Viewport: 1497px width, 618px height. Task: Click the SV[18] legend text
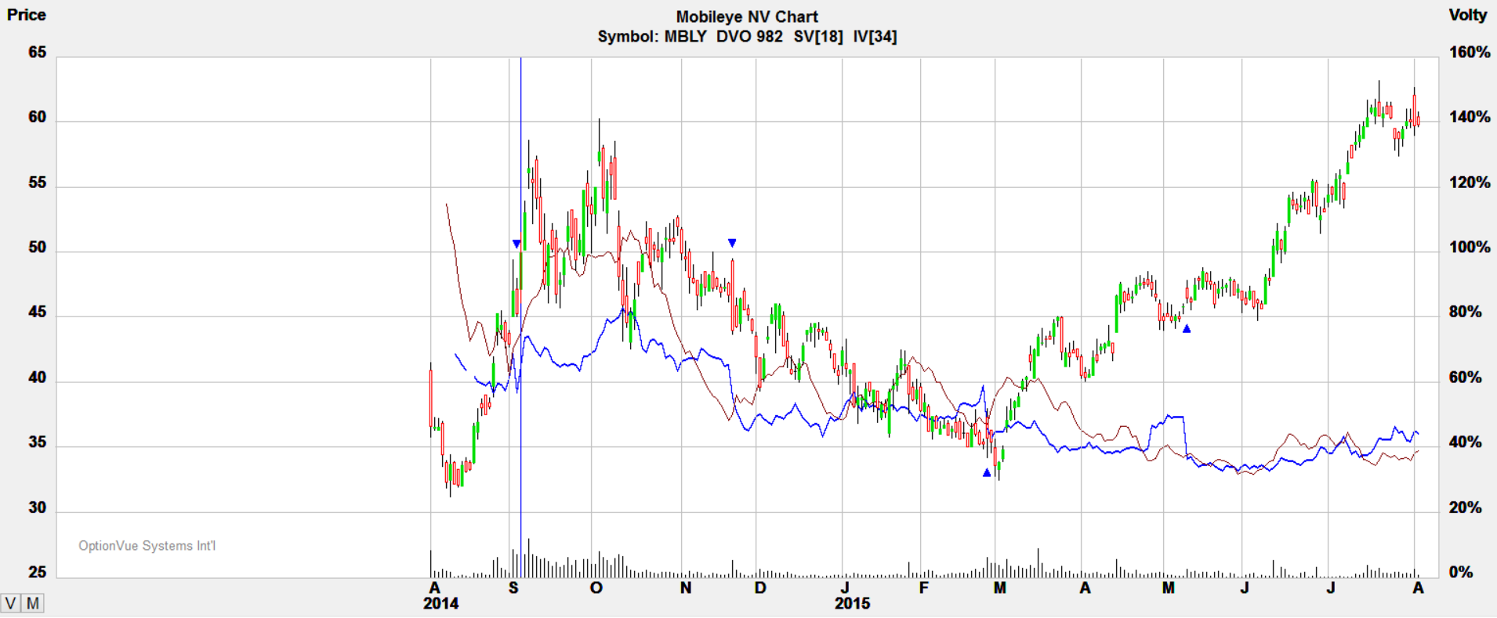tap(817, 37)
